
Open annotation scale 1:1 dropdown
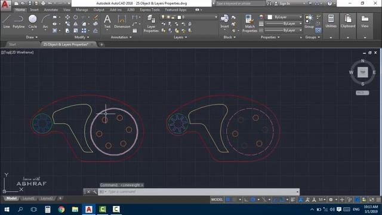pos(322,199)
